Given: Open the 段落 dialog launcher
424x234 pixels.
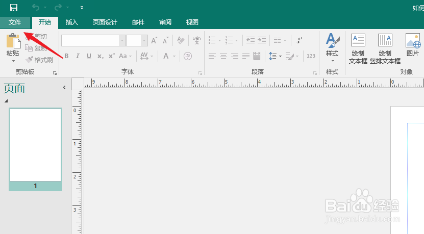Looking at the screenshot, I should point(315,73).
